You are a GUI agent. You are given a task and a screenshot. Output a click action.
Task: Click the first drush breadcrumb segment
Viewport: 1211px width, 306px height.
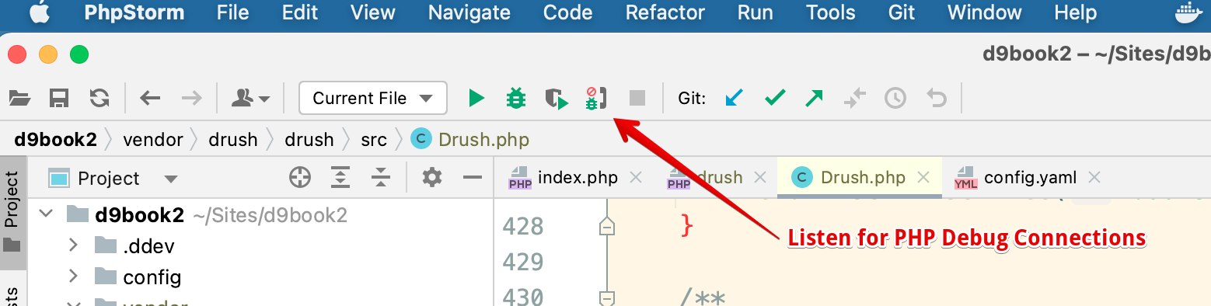(233, 140)
